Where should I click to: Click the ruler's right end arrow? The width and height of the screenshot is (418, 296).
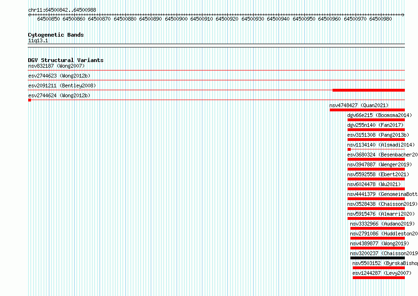403,15
